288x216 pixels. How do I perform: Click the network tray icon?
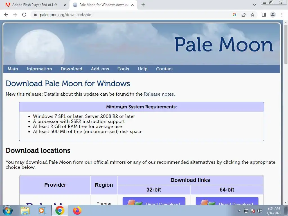pyautogui.click(x=246, y=211)
